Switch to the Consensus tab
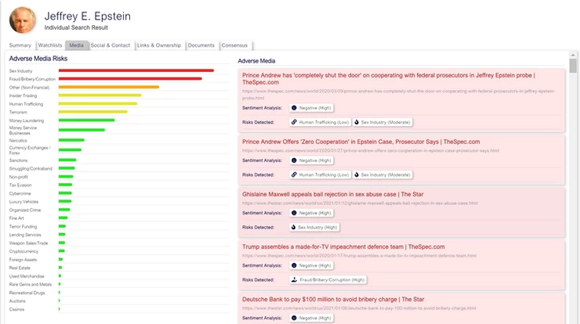The image size is (580, 324). click(235, 45)
